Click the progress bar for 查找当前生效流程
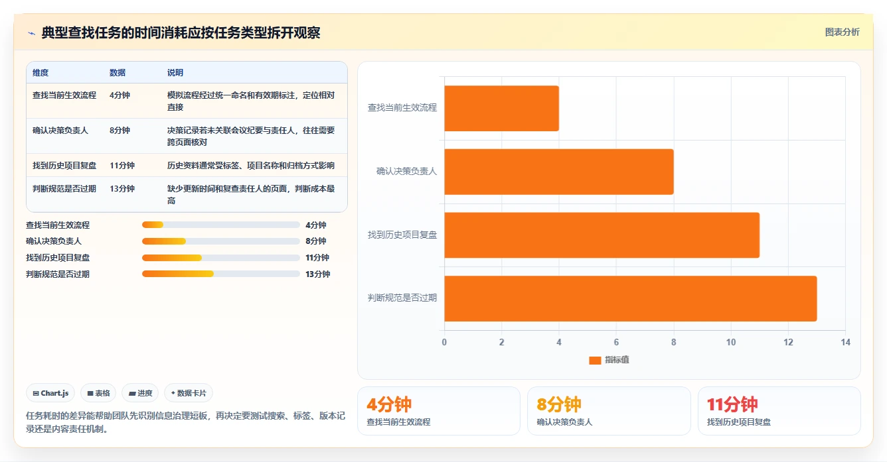Image resolution: width=887 pixels, height=462 pixels. tap(221, 225)
